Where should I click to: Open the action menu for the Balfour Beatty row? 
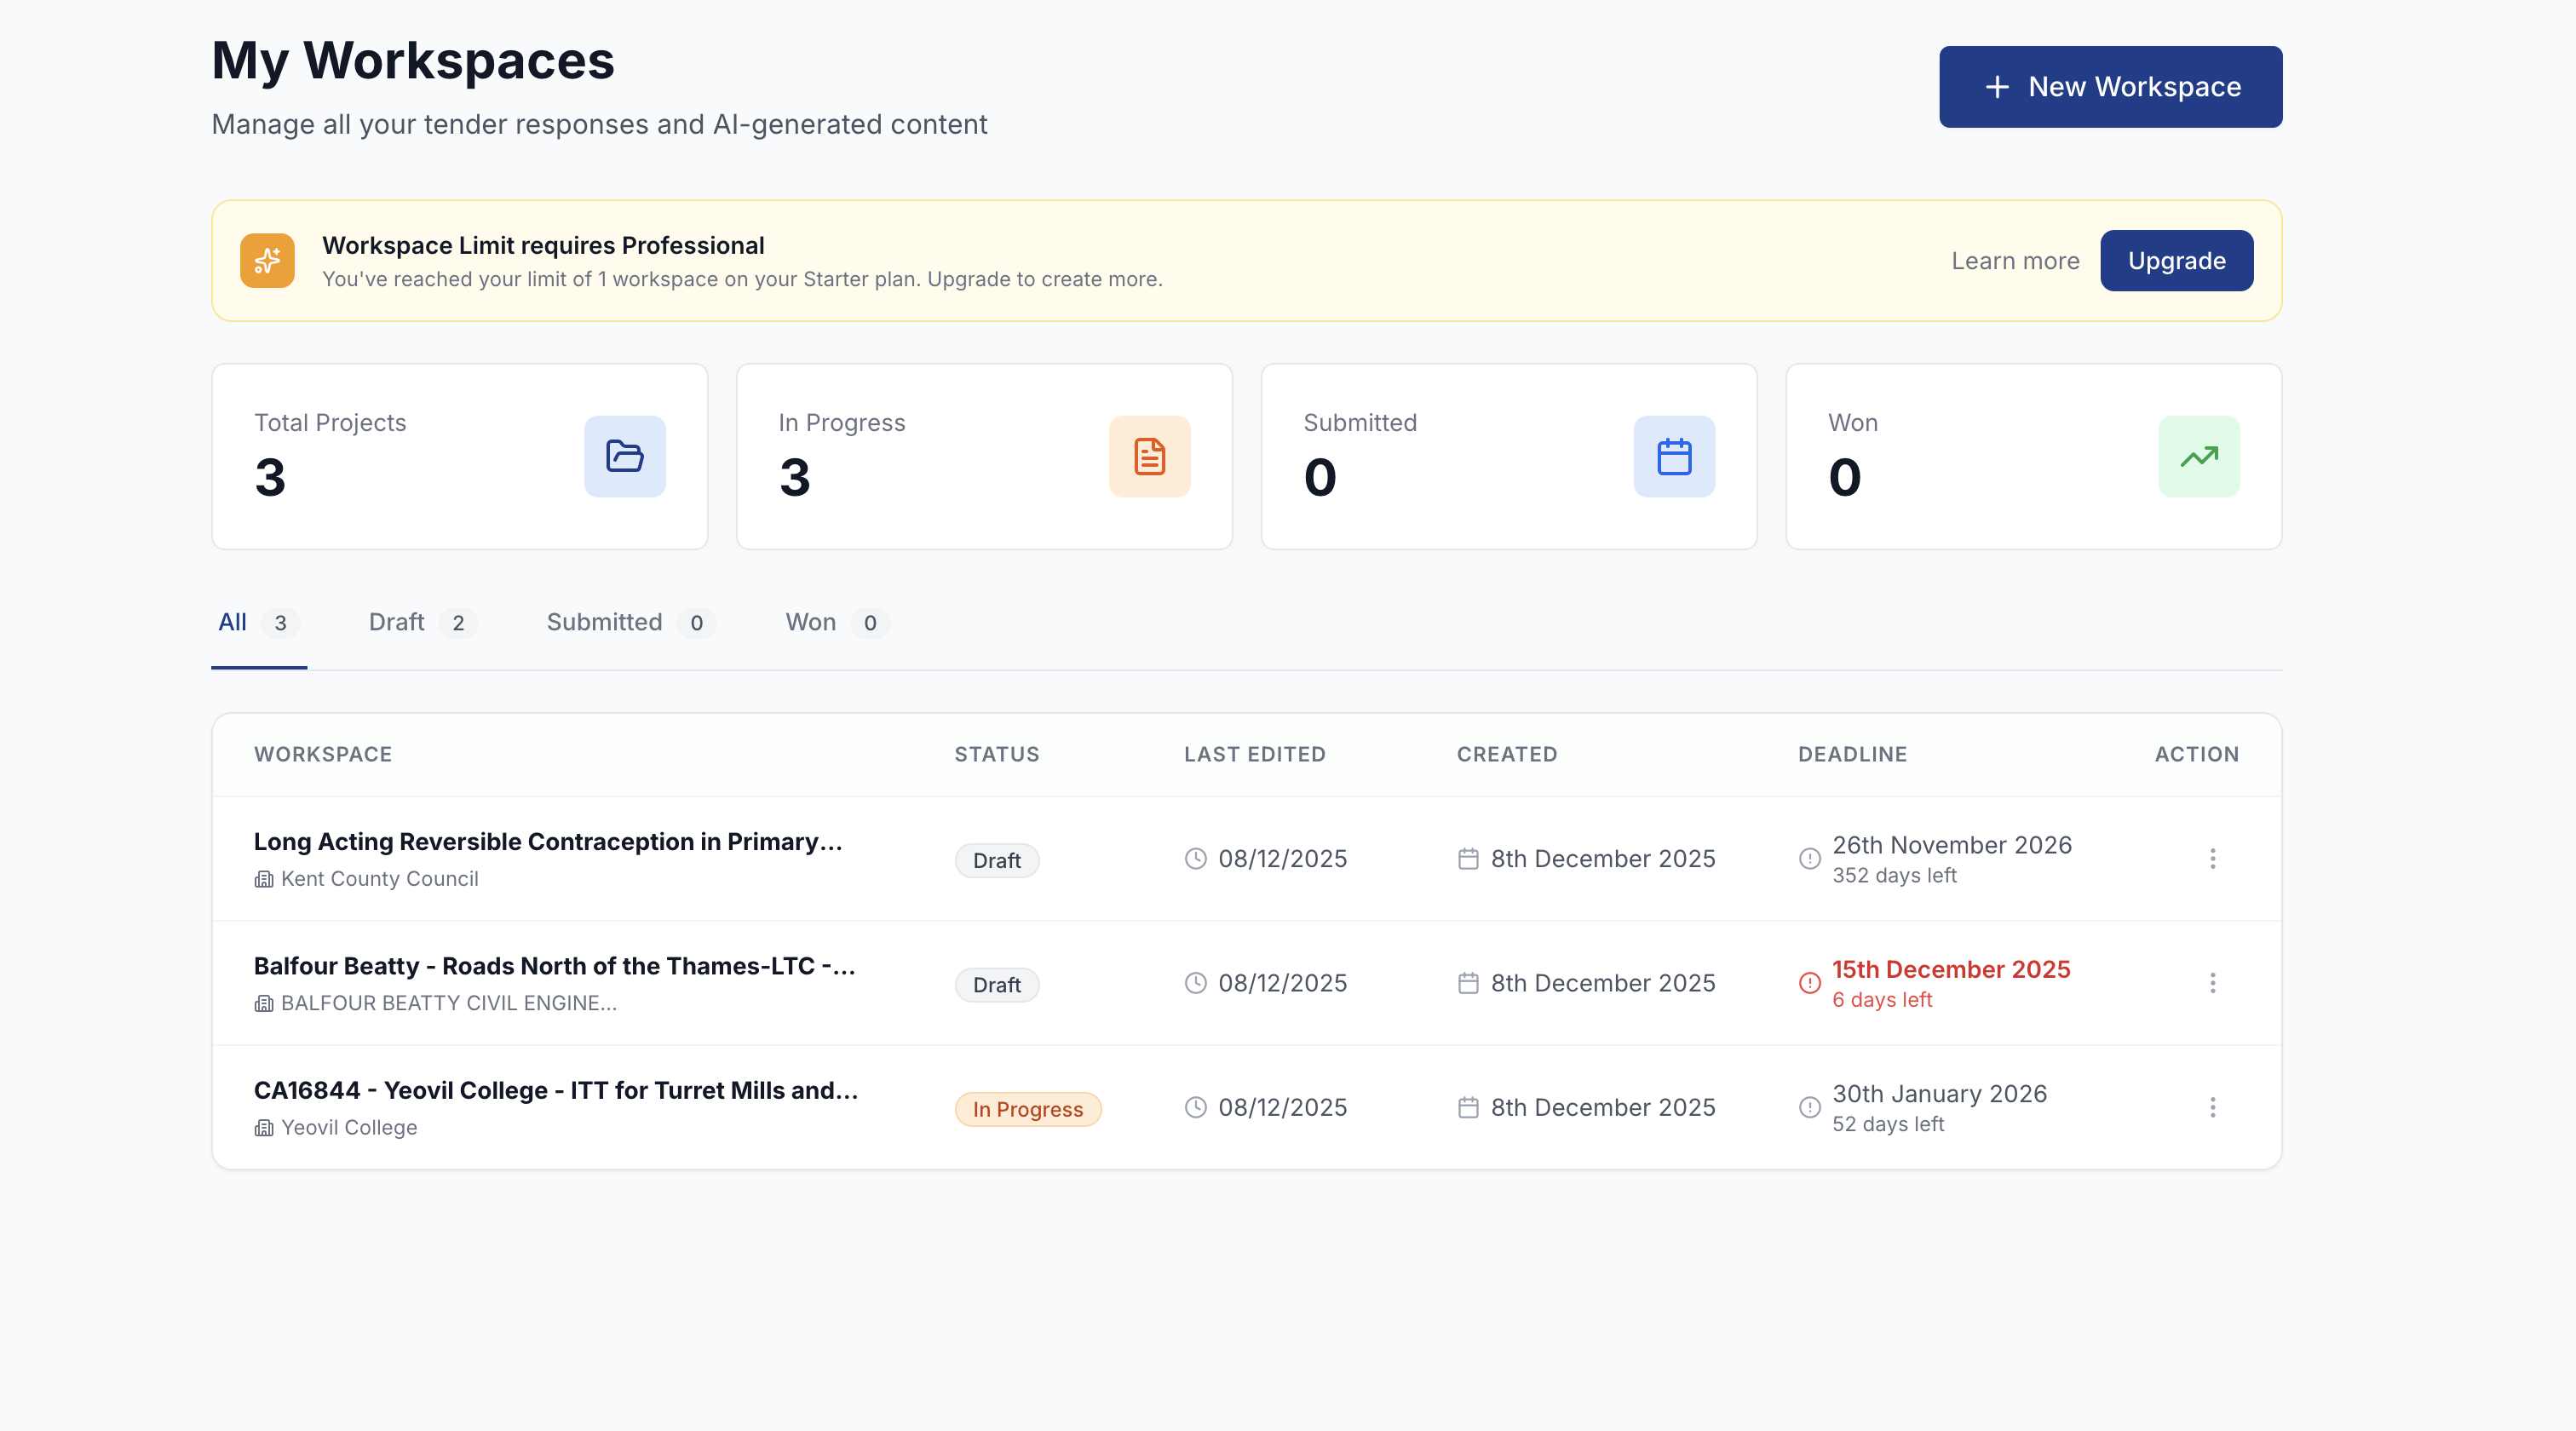(2213, 983)
